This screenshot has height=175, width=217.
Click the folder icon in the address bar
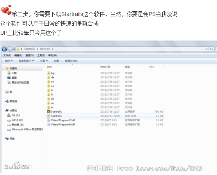[18, 49]
